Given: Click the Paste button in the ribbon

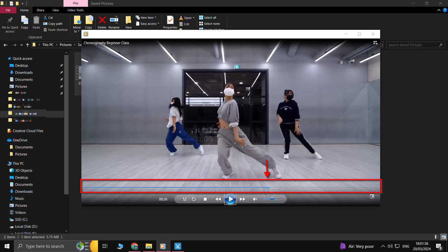Looking at the screenshot, I should pyautogui.click(x=36, y=23).
